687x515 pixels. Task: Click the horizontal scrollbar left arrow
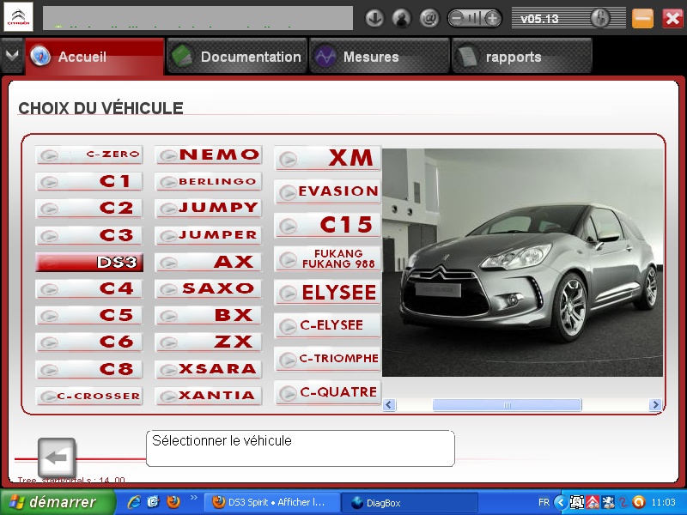pyautogui.click(x=389, y=404)
